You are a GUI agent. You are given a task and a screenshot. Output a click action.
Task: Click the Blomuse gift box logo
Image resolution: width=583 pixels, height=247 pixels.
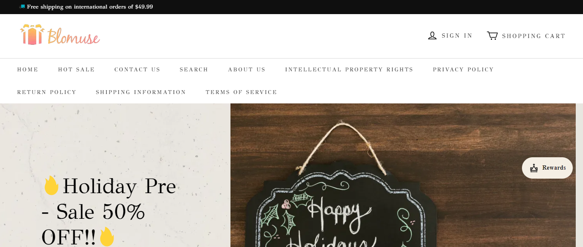(x=60, y=35)
